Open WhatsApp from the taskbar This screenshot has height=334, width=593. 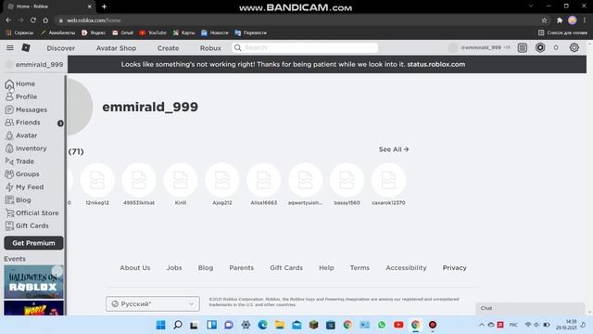tap(382, 325)
